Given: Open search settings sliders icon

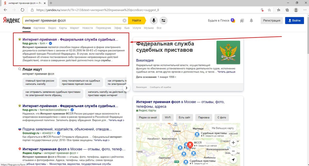Looking at the screenshot, I should point(163,20).
